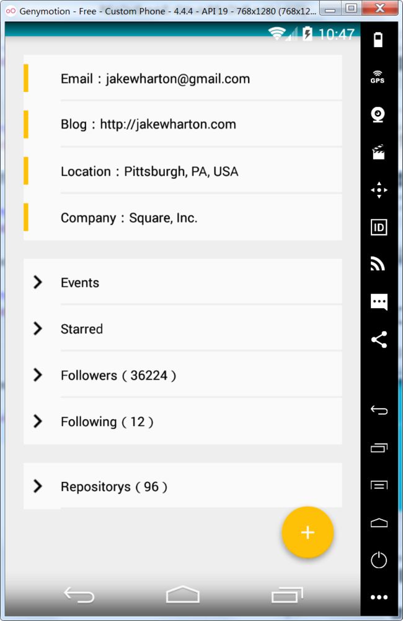403x621 pixels.
Task: Tap the yellow plus floating button
Action: tap(308, 532)
